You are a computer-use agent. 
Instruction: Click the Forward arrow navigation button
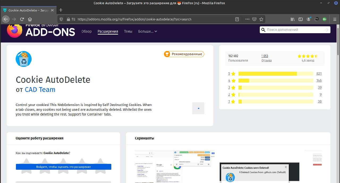point(14,19)
